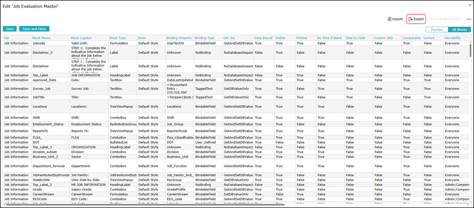Viewport: 474px width, 208px height.
Task: Sort by the Block Name column header
Action: (42, 38)
